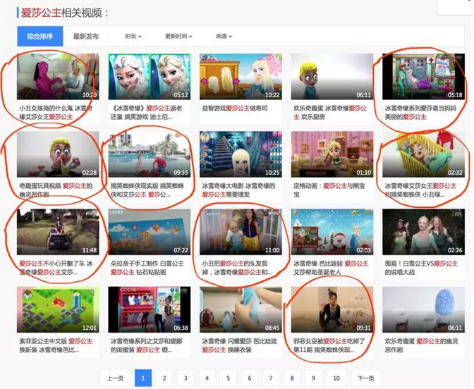Screen dimensions: 474x389
Task: Open video thumbnail with duration 05:12
Action: click(150, 76)
